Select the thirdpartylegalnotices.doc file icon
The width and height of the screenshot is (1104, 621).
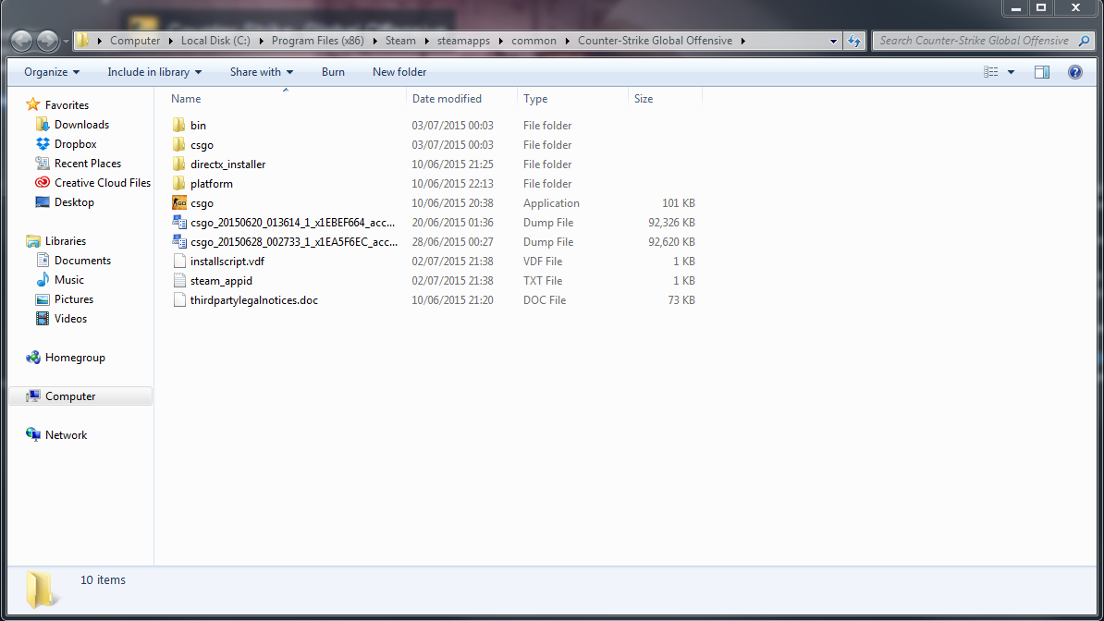[x=178, y=300]
